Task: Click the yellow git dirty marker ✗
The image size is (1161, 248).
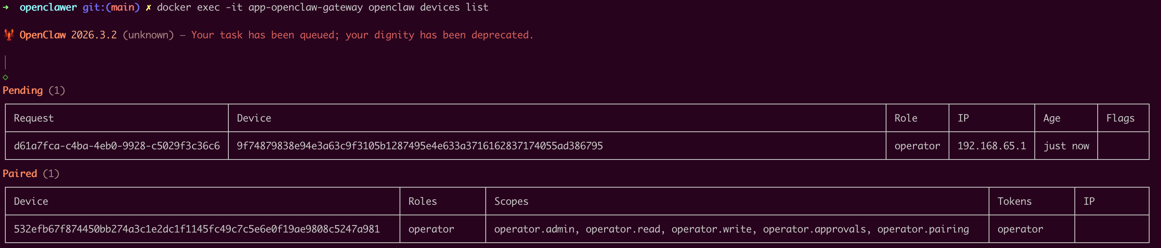Action: coord(148,7)
